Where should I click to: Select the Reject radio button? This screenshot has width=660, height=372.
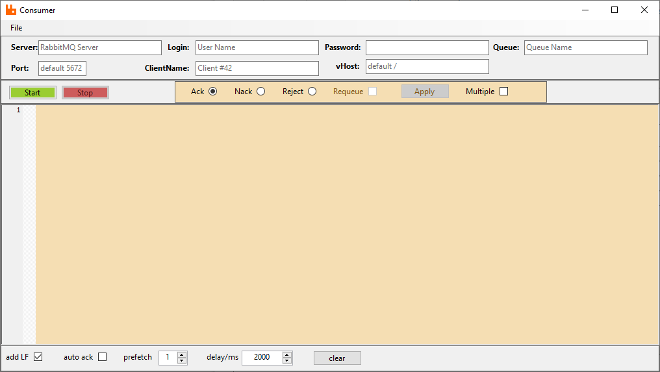[x=312, y=92]
